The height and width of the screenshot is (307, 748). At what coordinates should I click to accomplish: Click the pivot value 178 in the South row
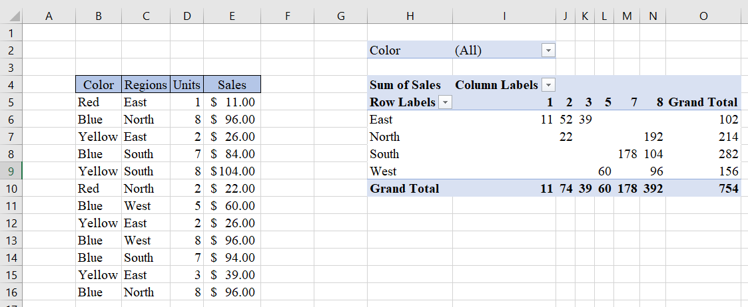(x=627, y=154)
